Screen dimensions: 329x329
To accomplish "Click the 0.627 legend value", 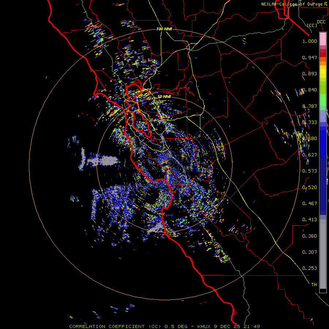I will coord(310,155).
